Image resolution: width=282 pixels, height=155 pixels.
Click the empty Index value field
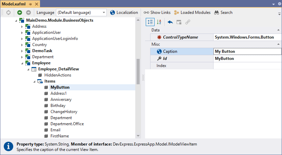point(247,66)
